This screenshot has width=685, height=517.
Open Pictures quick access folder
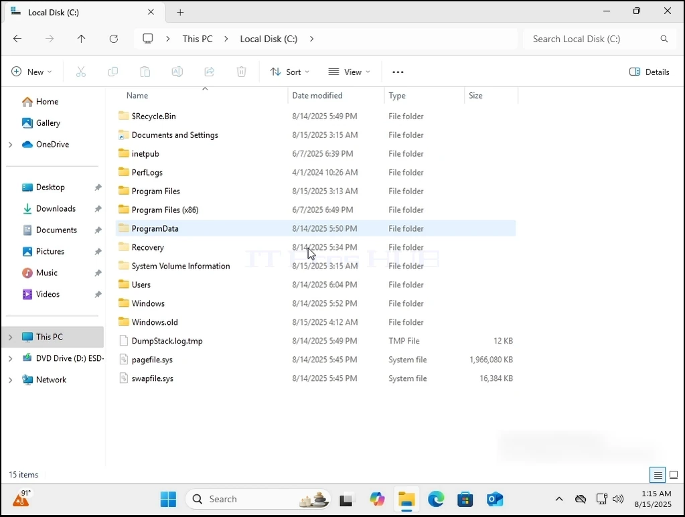point(50,252)
